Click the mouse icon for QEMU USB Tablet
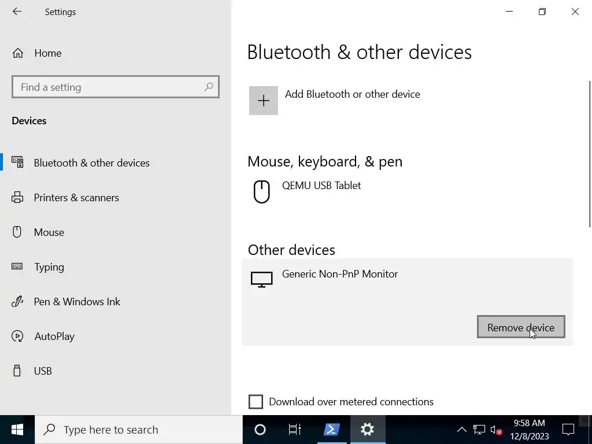The width and height of the screenshot is (592, 444). coord(262,192)
